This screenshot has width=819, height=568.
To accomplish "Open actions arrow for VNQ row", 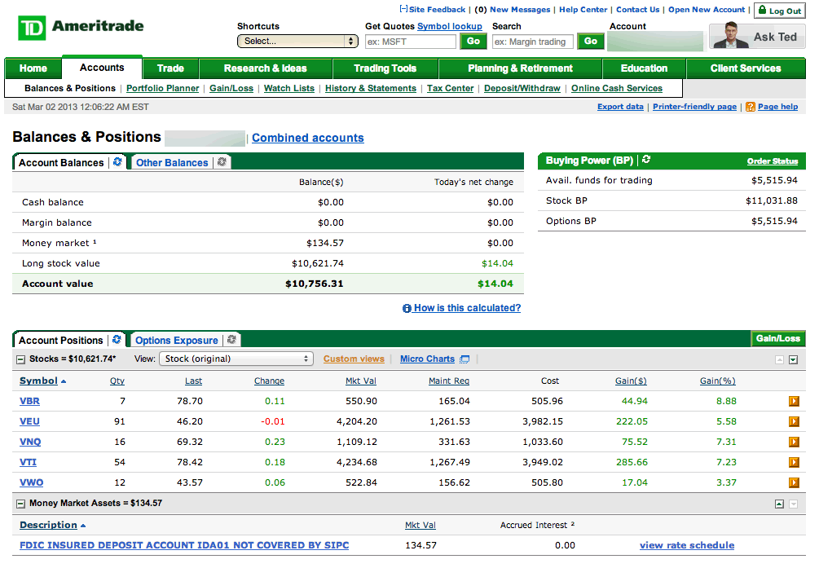I will pos(794,442).
